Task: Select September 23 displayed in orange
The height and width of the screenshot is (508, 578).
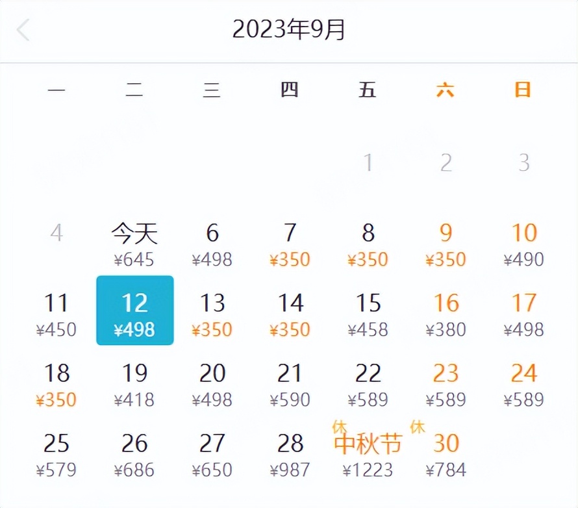Action: click(446, 374)
